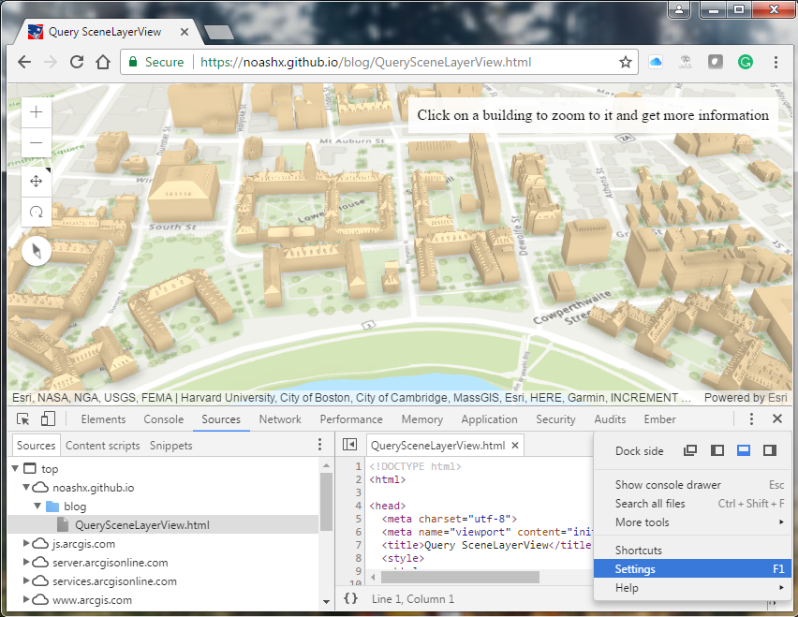The width and height of the screenshot is (798, 617).
Task: Choose Search all files
Action: [692, 504]
